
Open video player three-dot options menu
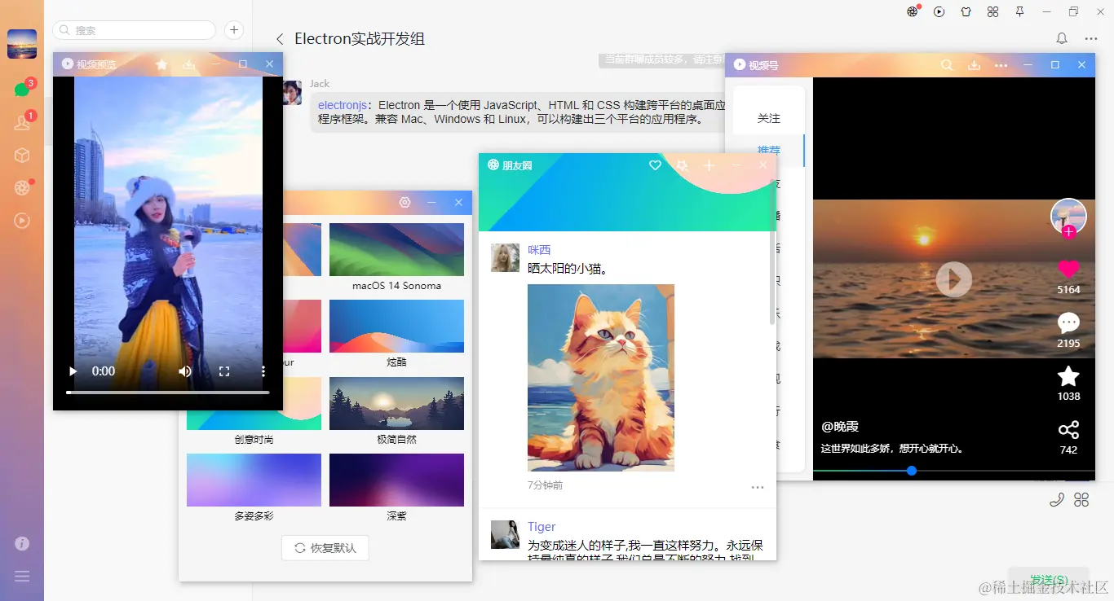coord(263,371)
